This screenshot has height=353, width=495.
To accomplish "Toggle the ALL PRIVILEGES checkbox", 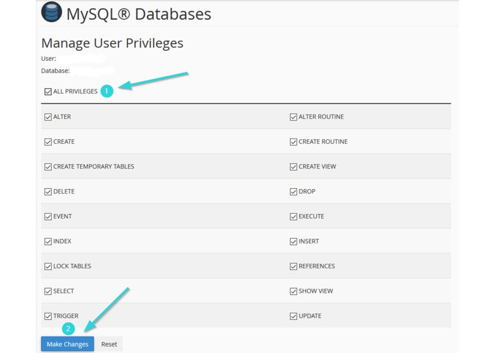I will tap(48, 92).
